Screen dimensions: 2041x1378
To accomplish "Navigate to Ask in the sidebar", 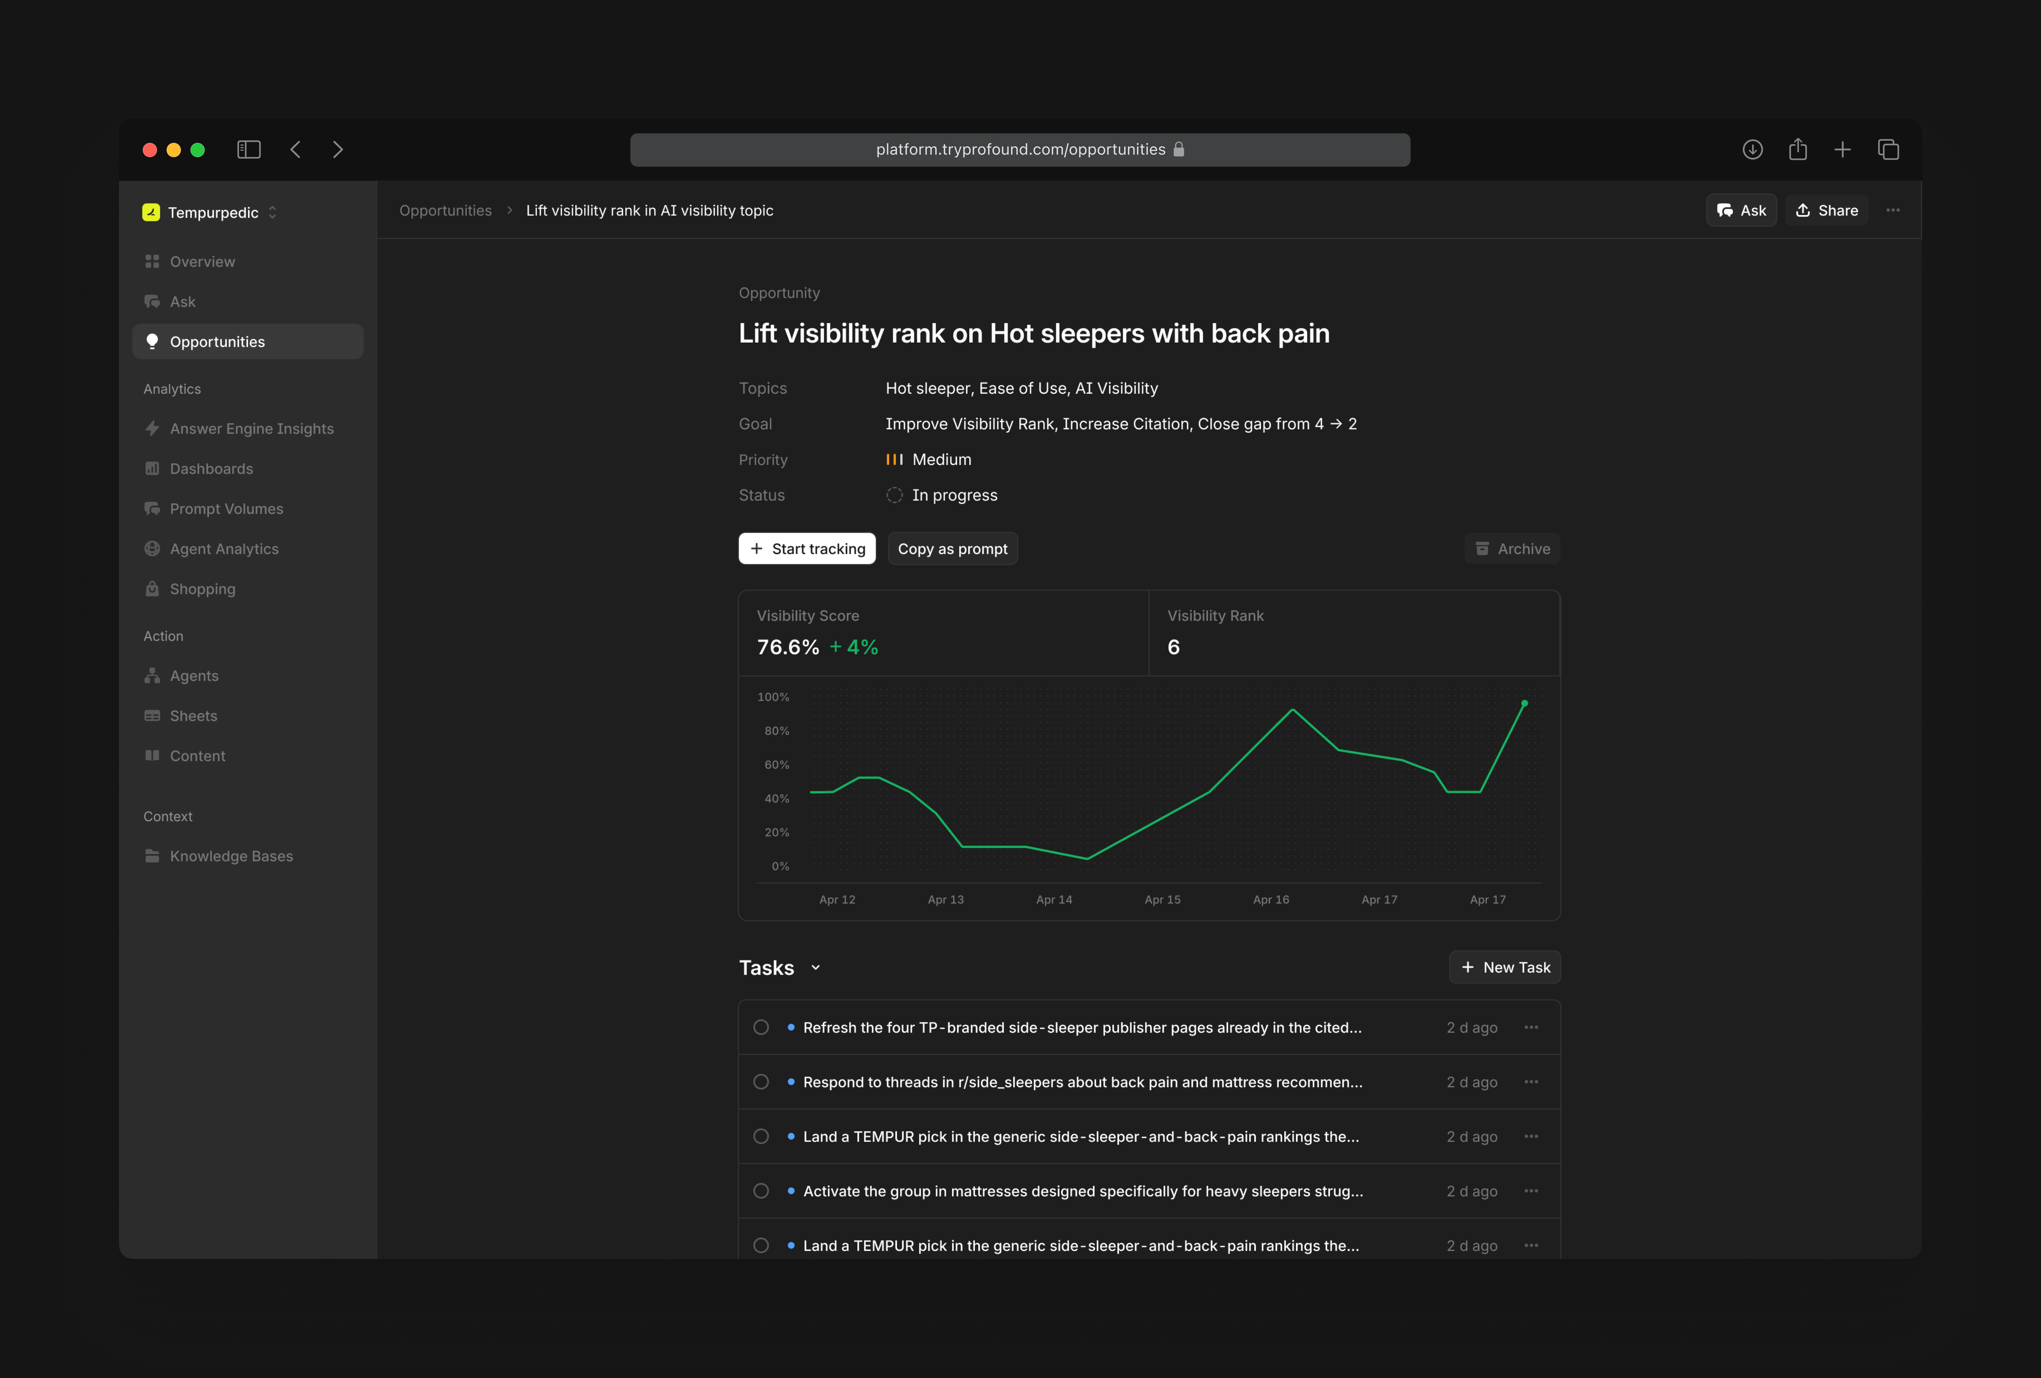I will 248,301.
